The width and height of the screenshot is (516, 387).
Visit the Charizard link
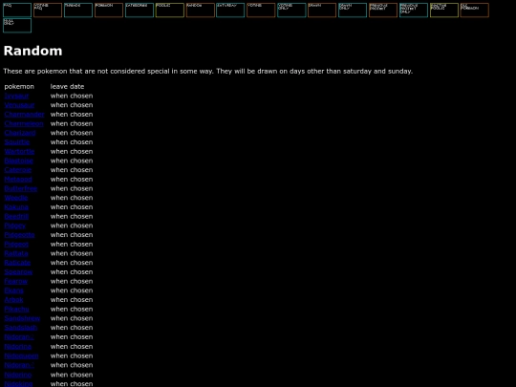click(x=20, y=133)
